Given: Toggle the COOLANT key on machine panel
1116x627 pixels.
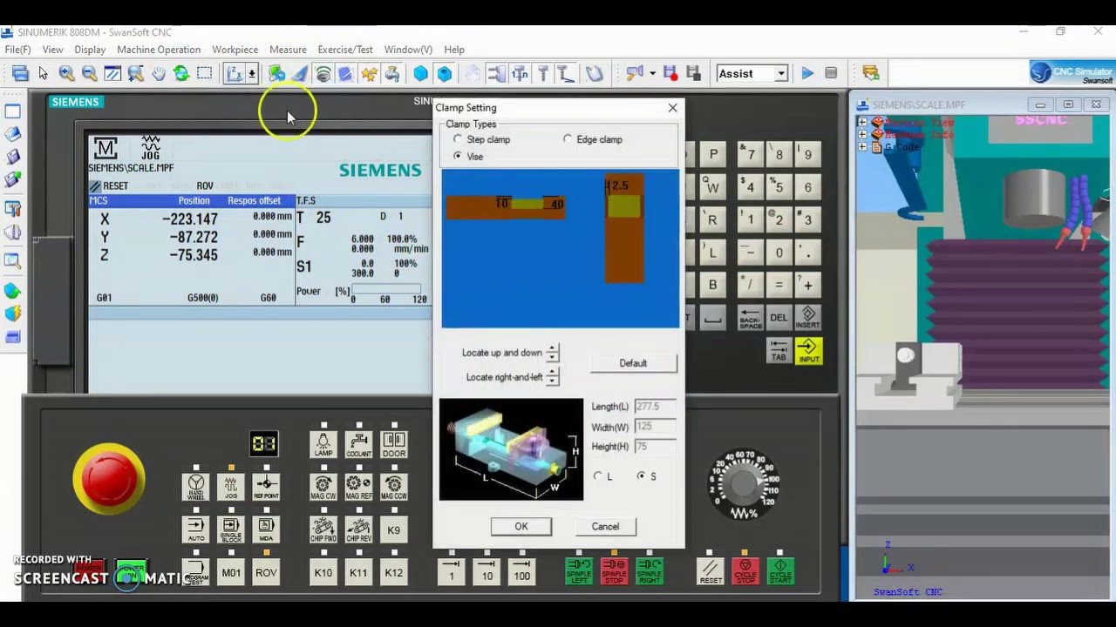Looking at the screenshot, I should pos(358,444).
